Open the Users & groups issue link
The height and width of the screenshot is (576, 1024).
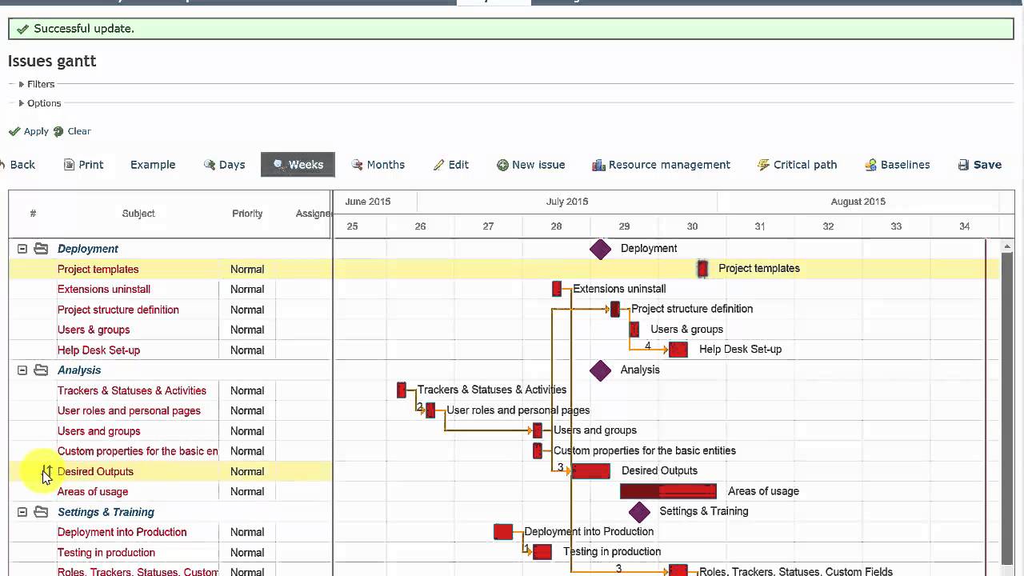(94, 330)
